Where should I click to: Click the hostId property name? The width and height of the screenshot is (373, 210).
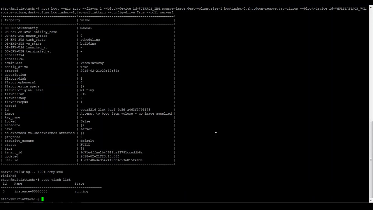[10, 106]
